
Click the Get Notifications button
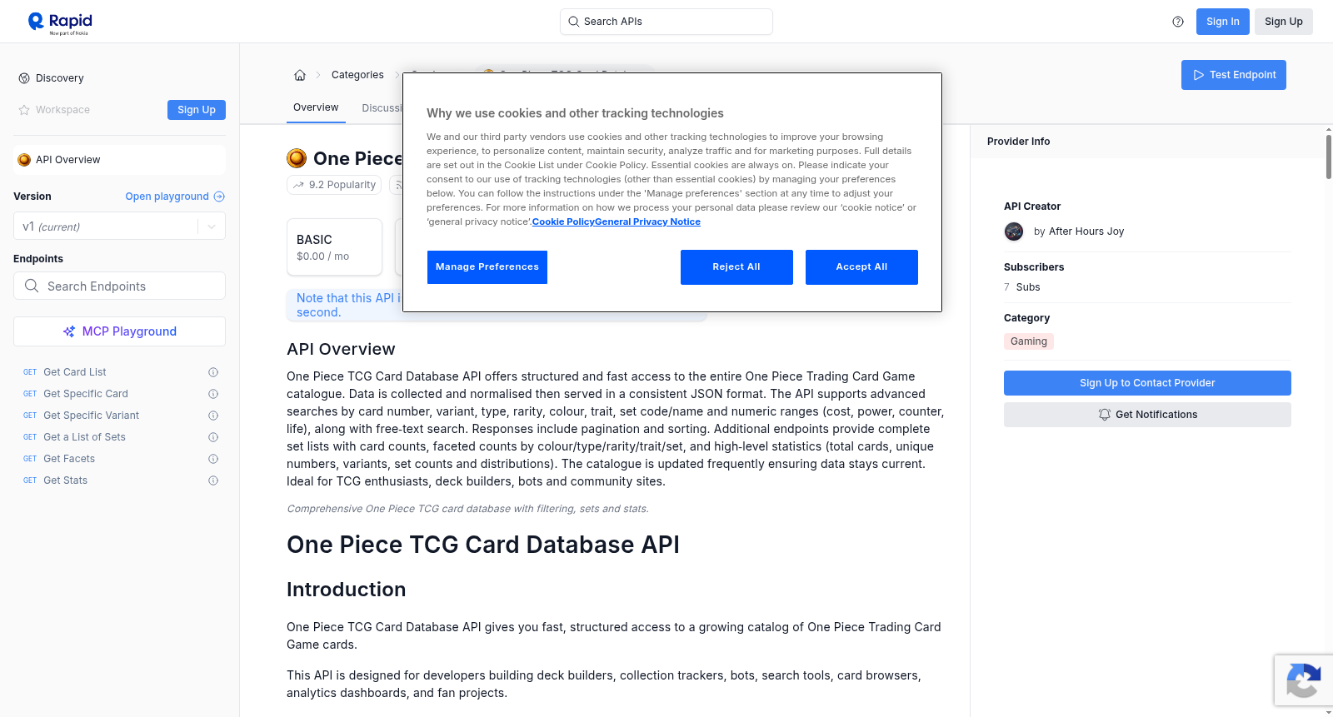[1147, 415]
